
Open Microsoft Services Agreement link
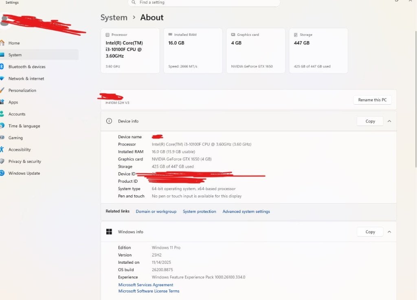point(146,285)
